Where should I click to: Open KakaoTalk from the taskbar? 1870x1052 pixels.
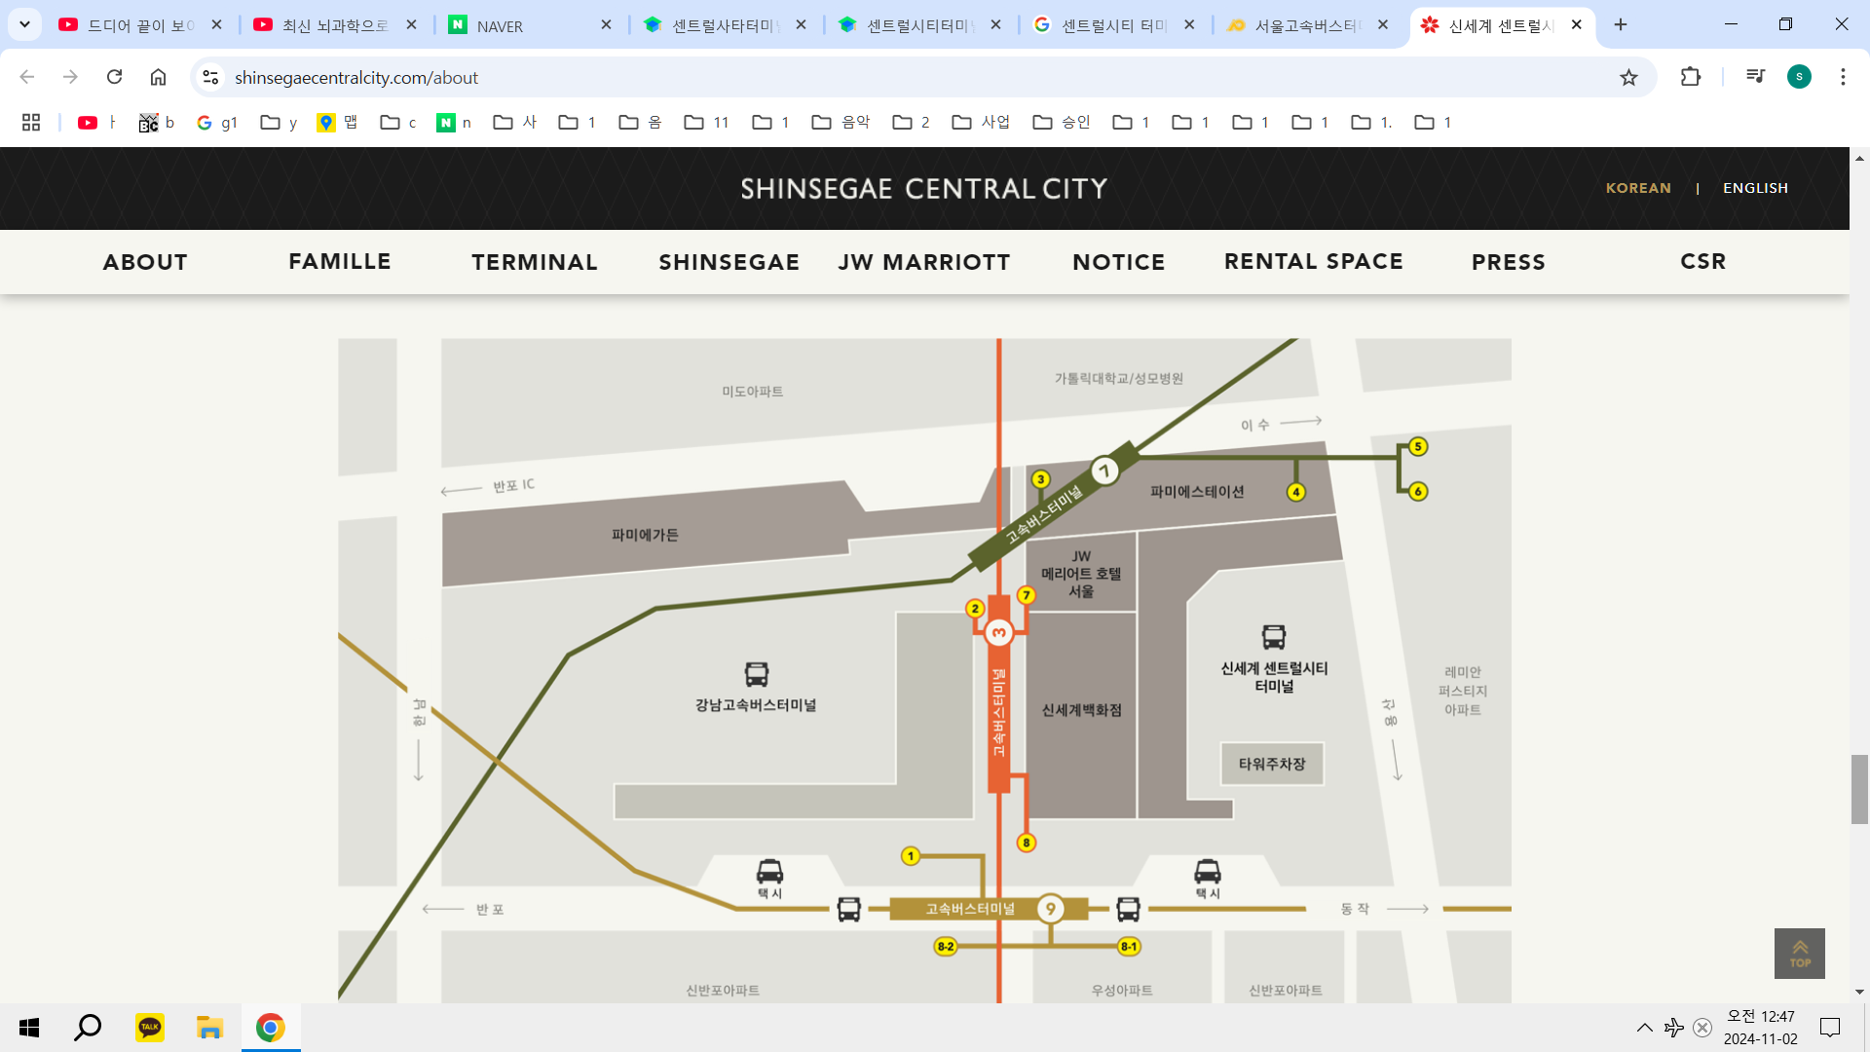click(x=149, y=1027)
